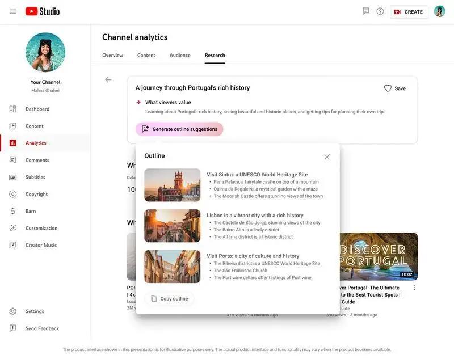Collapse the sidebar with the hamburger menu
This screenshot has height=359, width=454.
click(11, 10)
